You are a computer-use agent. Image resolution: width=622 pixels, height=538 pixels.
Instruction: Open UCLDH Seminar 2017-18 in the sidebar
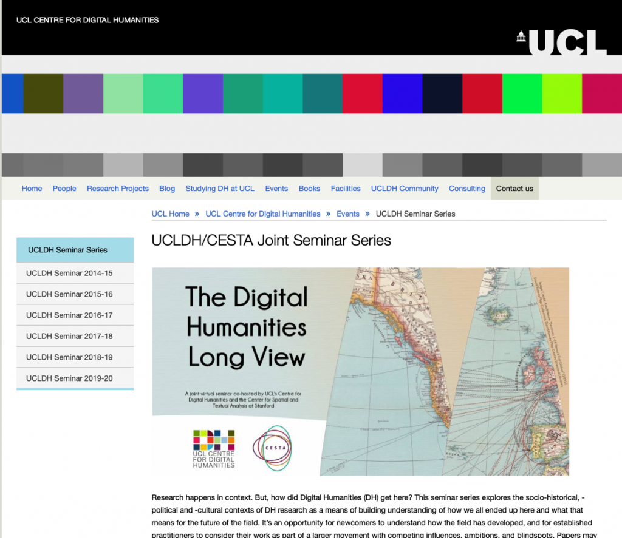click(x=75, y=336)
